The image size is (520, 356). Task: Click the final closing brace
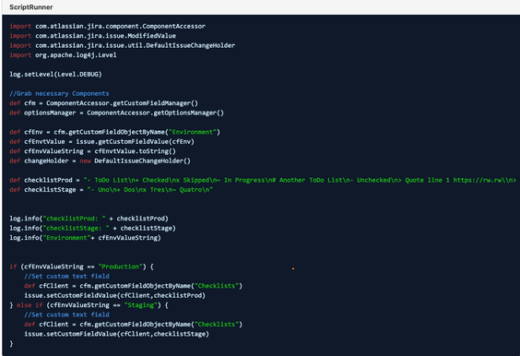click(x=11, y=344)
